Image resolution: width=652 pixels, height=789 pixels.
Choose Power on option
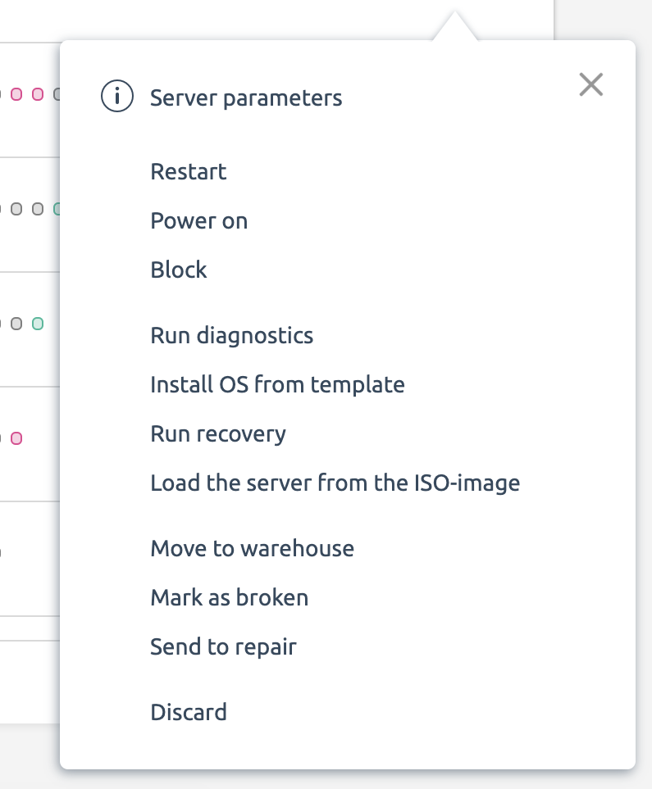199,221
